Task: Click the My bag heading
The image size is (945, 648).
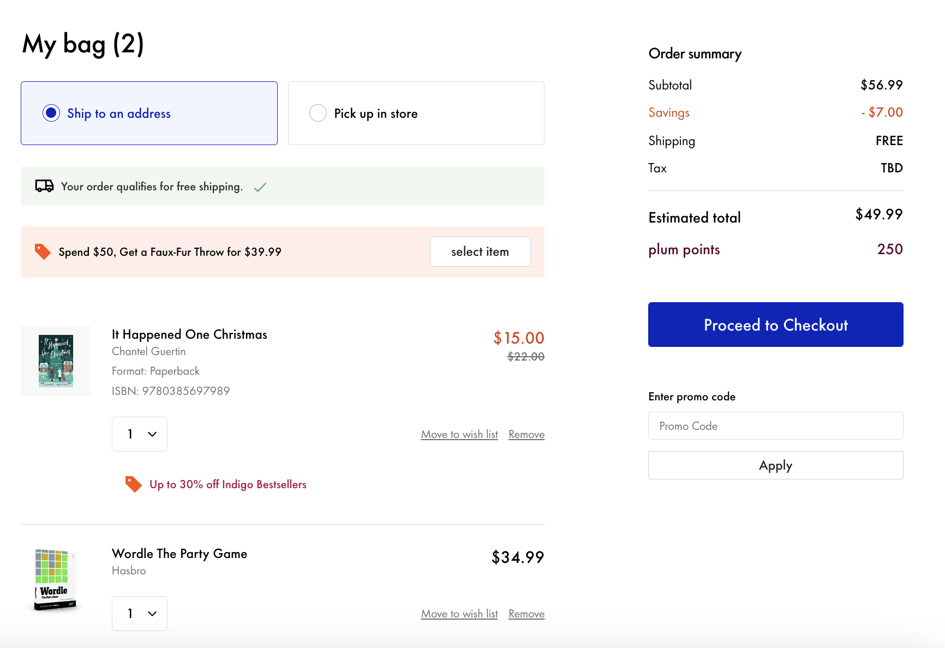Action: [83, 44]
